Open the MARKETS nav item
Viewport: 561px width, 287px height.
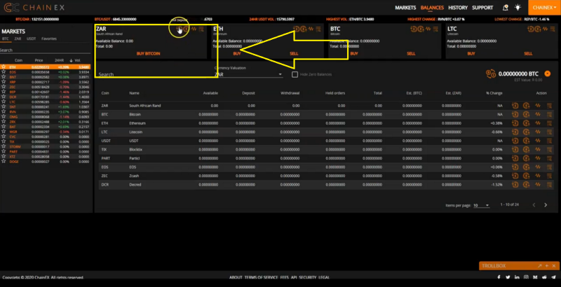[405, 8]
